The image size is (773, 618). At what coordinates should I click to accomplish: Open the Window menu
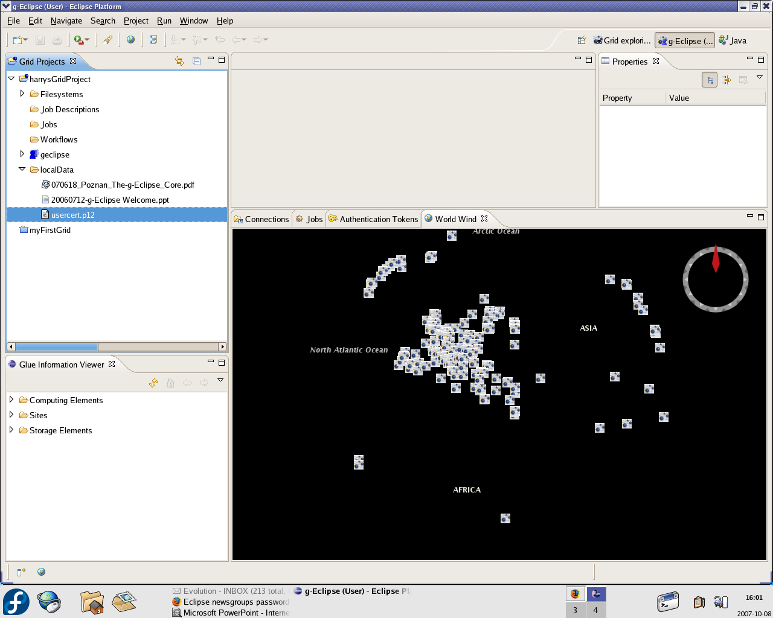[194, 21]
